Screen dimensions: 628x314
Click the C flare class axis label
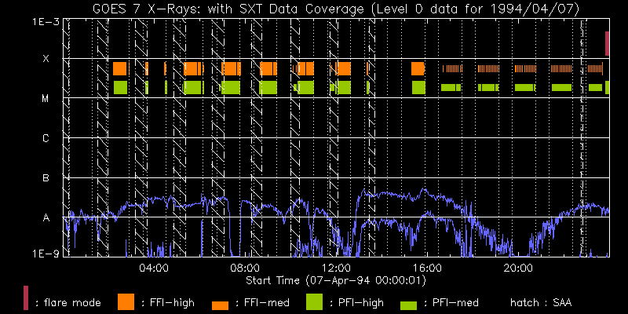pyautogui.click(x=46, y=139)
